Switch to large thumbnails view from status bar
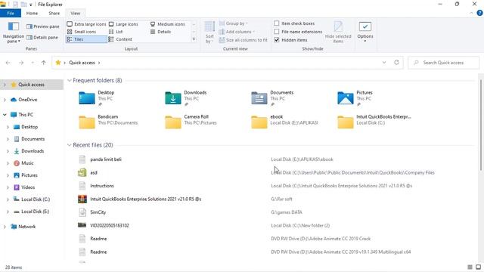 coord(478,267)
